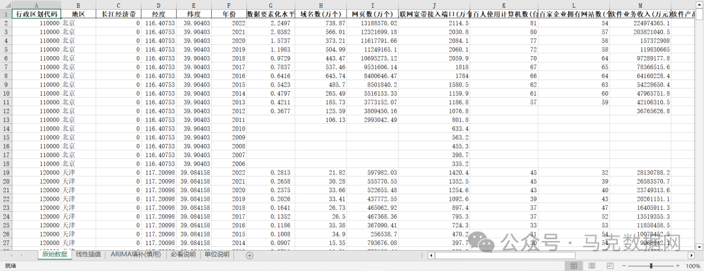Select column F header
Viewport: 704px width, 271px height.
point(229,5)
